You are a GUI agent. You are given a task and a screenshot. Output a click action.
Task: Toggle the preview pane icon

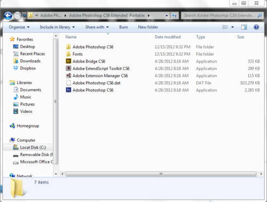click(x=244, y=27)
